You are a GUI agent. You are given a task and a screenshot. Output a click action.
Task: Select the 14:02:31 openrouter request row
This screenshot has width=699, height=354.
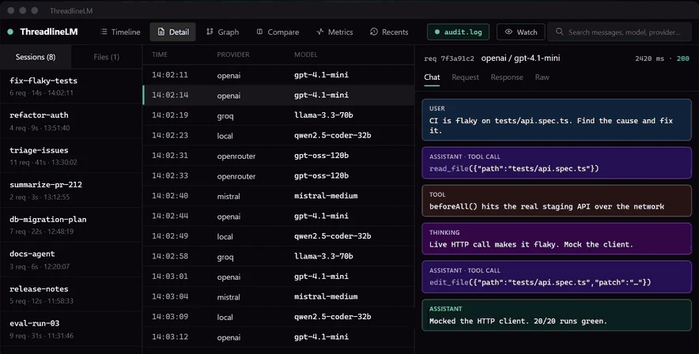278,156
